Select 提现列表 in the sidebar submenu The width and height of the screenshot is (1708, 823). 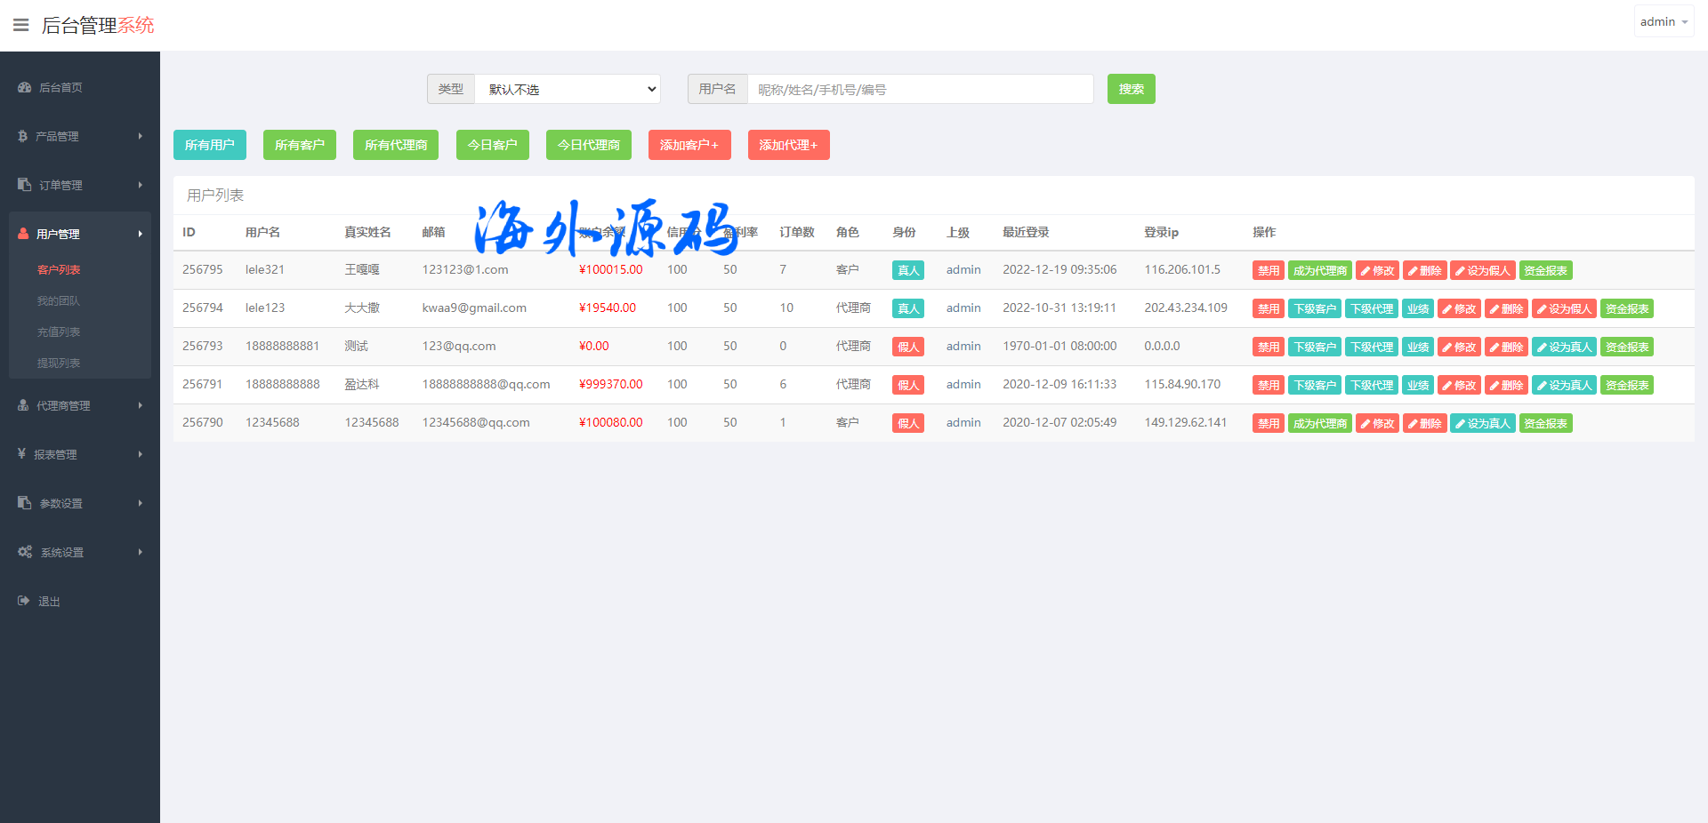[x=59, y=363]
